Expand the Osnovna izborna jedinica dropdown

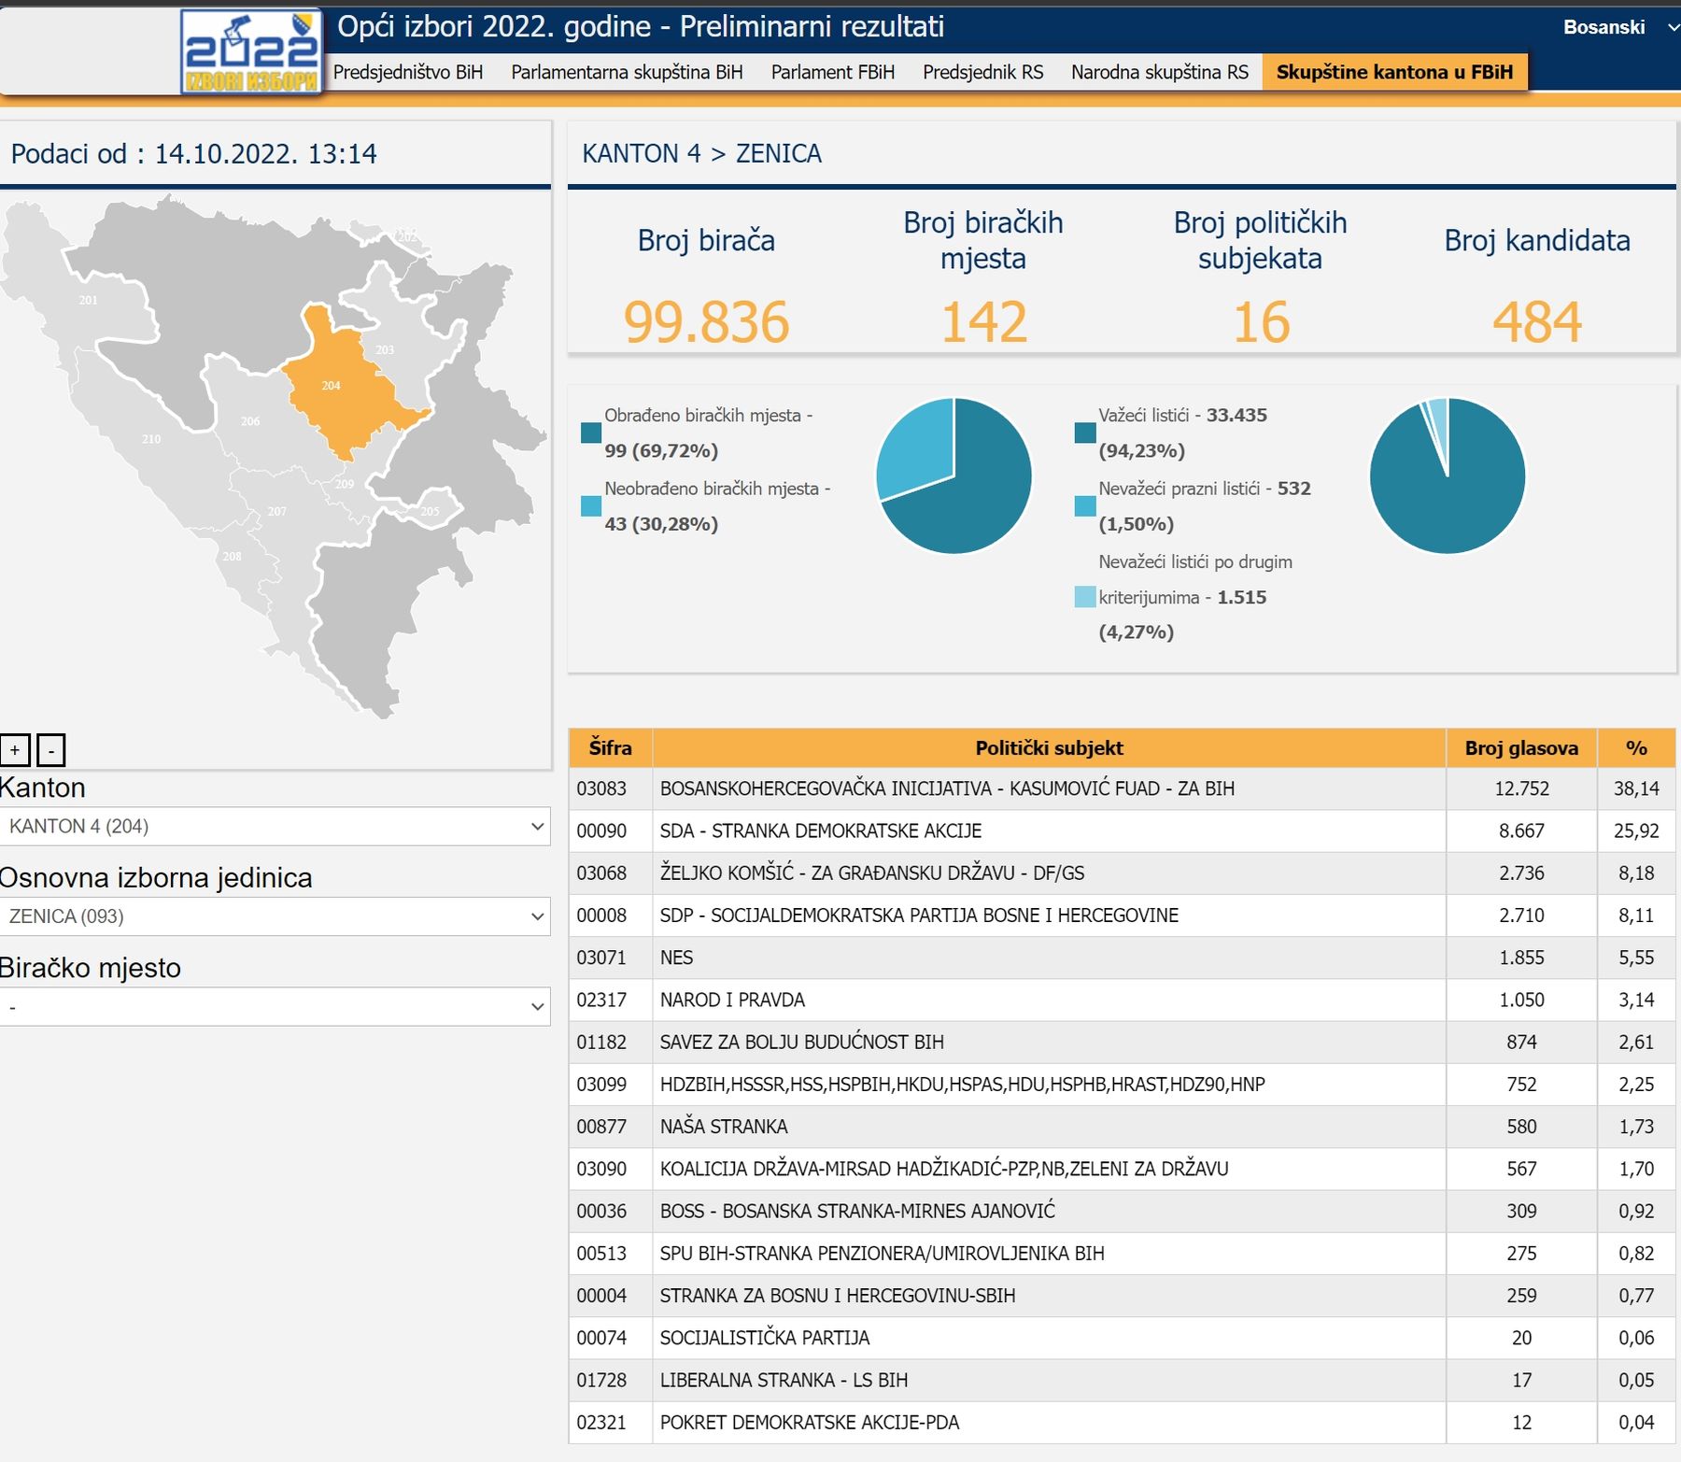point(275,916)
